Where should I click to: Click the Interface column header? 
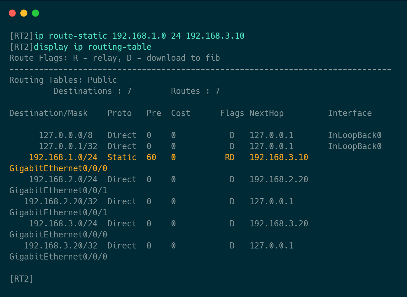(x=350, y=113)
